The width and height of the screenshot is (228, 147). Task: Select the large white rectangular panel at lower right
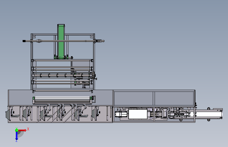pos(138,114)
